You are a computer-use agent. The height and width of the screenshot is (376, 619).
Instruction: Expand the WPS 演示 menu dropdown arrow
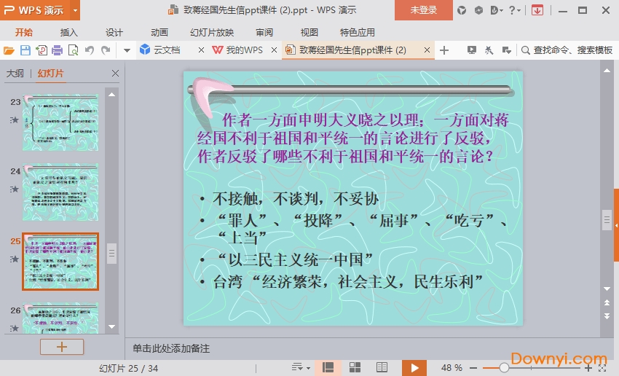75,10
